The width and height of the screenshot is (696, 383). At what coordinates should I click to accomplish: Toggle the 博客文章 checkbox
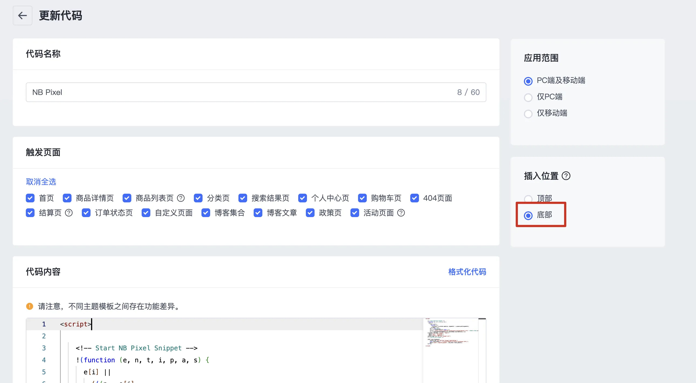258,213
